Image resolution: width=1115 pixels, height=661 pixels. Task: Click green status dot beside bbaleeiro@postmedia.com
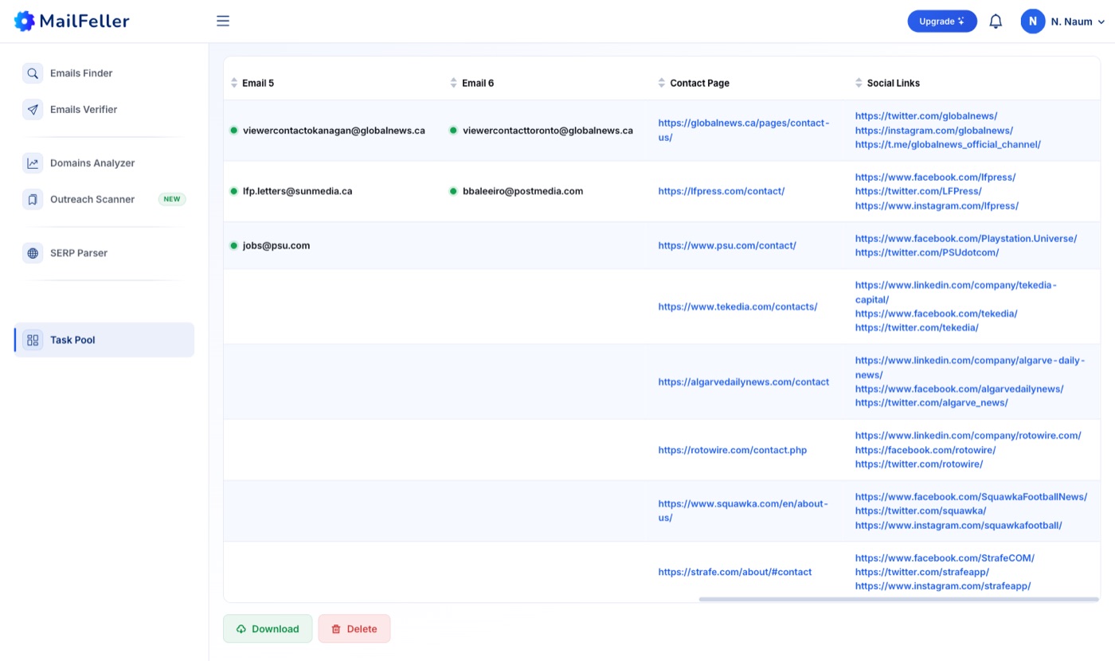click(x=453, y=191)
